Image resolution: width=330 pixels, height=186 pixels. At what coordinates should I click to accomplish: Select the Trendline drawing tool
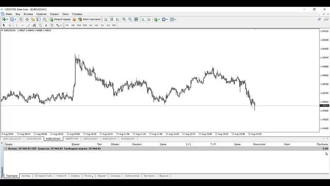[28, 25]
